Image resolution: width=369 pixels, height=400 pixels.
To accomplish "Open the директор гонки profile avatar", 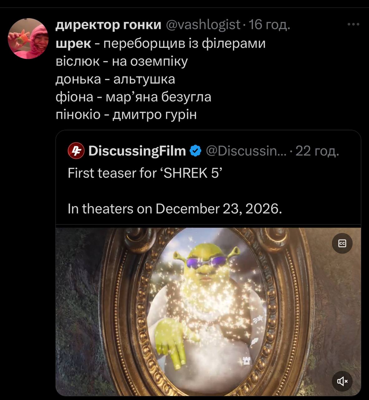I will click(28, 38).
